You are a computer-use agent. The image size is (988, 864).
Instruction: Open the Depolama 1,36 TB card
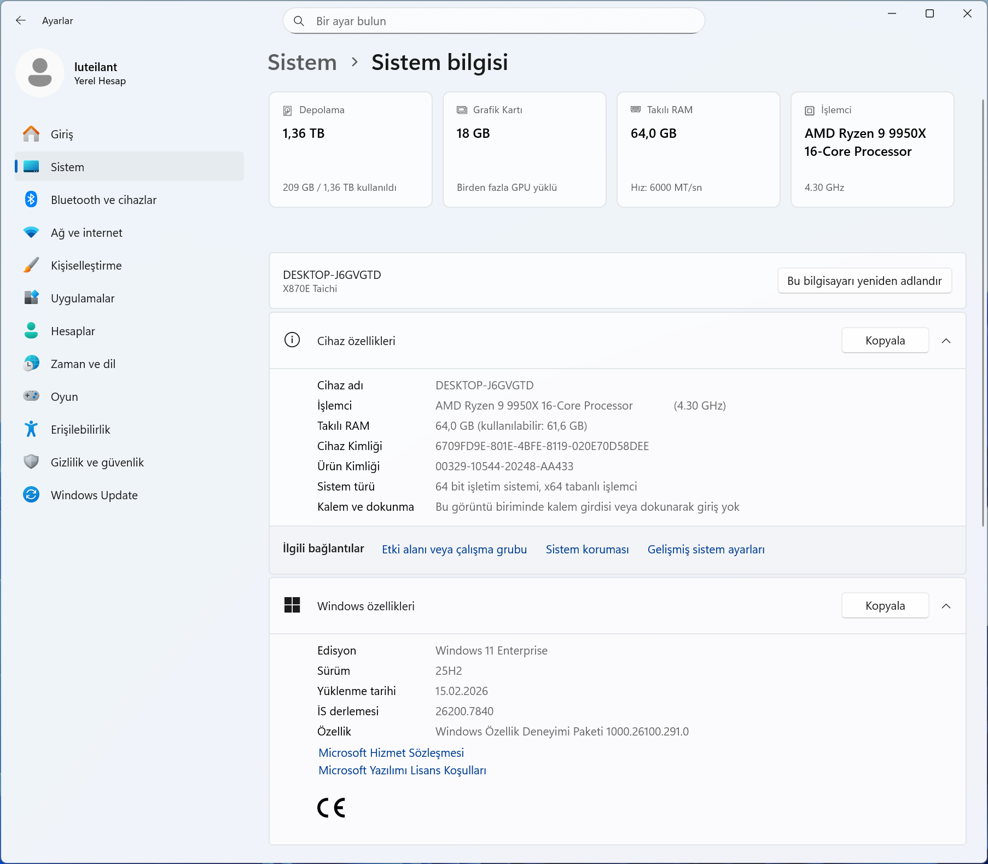click(351, 149)
